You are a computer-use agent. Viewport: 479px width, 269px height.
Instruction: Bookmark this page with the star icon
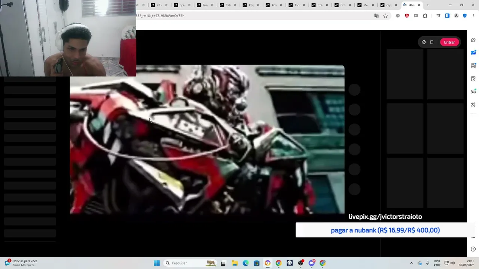[x=385, y=16]
